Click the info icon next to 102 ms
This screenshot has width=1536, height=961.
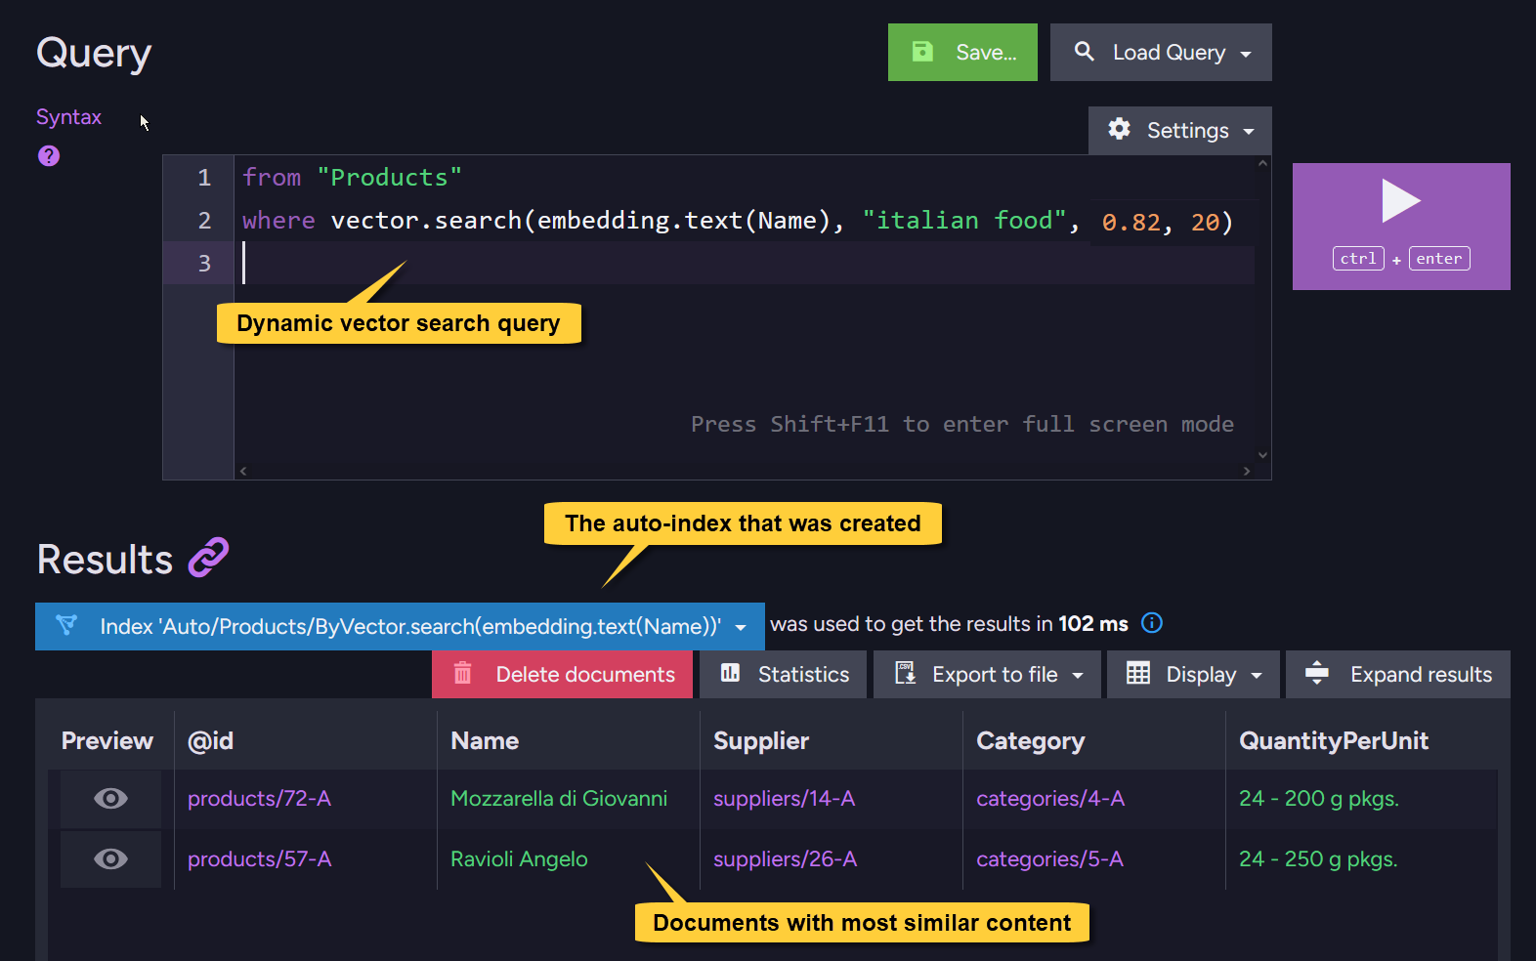[1152, 623]
